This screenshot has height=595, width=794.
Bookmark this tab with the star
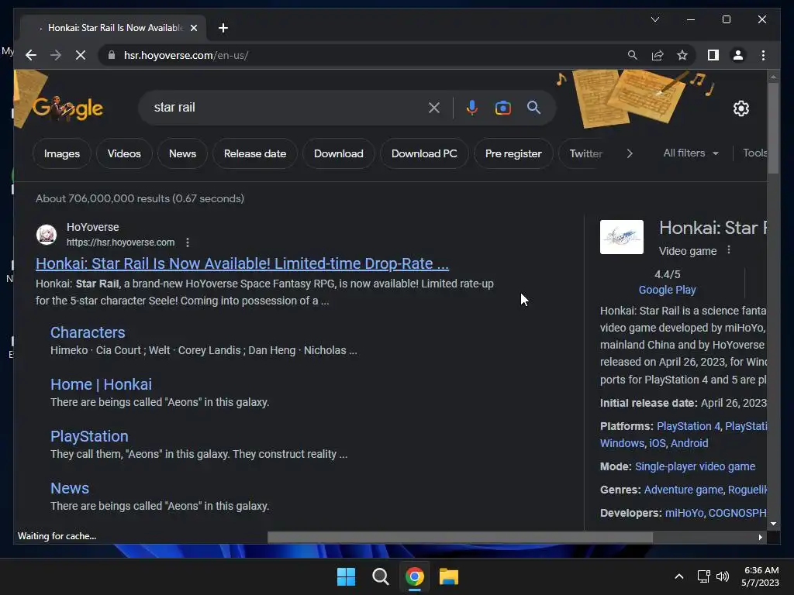pos(682,55)
